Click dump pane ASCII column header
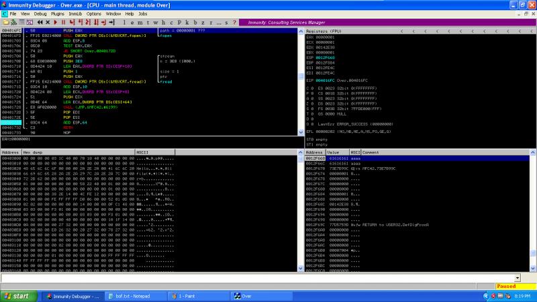537x302 pixels. 155,152
